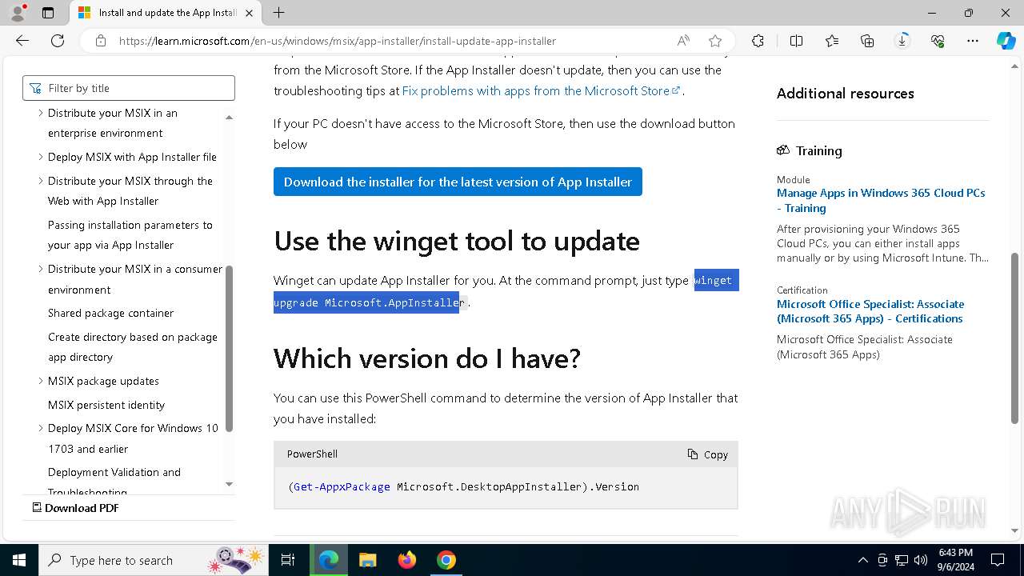
Task: Open a new tab with plus icon
Action: [278, 13]
